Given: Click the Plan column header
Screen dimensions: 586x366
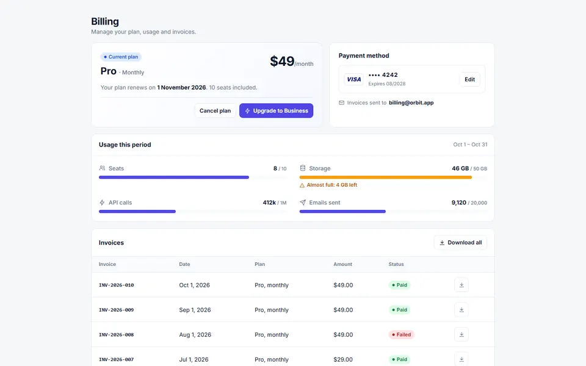Looking at the screenshot, I should tap(260, 264).
